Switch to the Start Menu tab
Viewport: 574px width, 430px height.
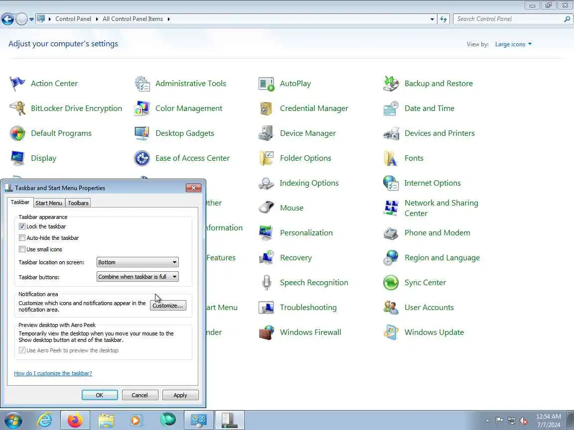pyautogui.click(x=49, y=203)
